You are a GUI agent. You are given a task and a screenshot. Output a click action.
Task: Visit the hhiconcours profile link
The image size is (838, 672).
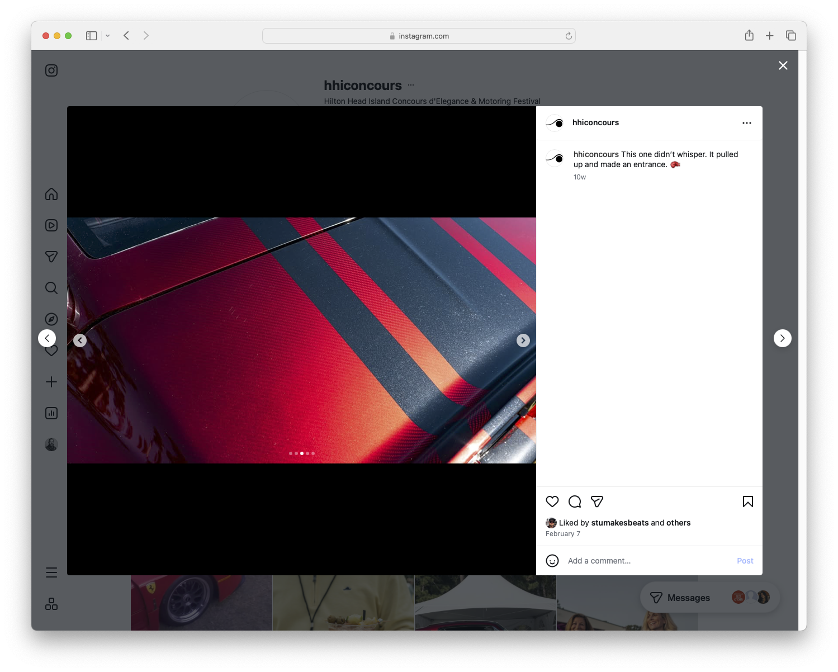[x=595, y=122]
